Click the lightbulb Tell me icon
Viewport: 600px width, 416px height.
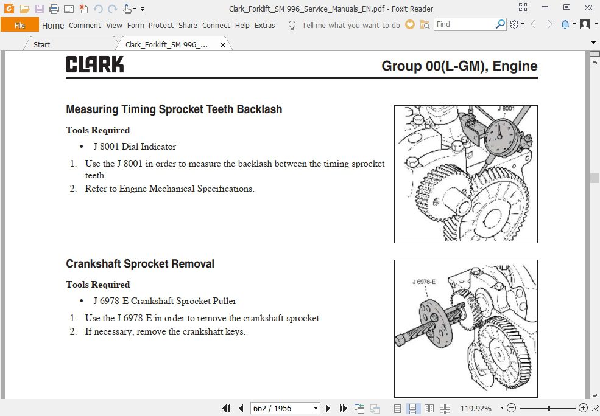coord(292,25)
